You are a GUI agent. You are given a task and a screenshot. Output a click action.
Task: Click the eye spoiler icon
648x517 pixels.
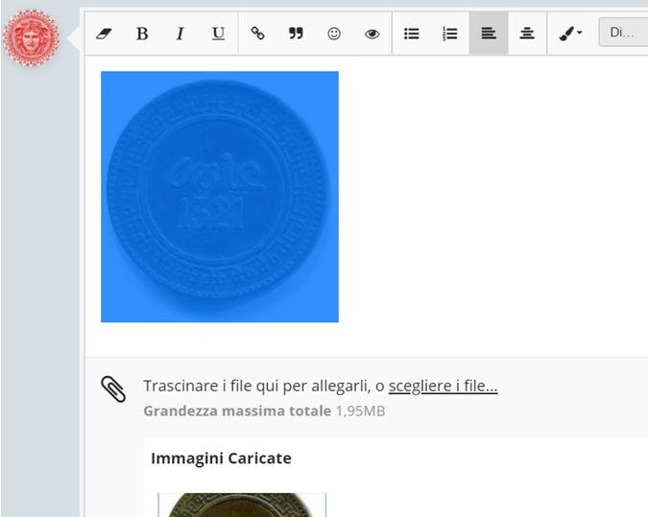pyautogui.click(x=372, y=34)
